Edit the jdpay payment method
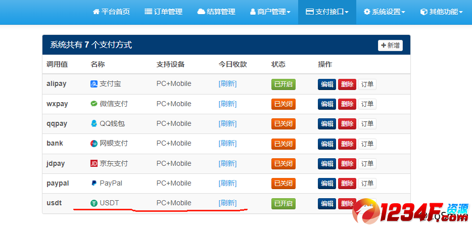 [x=327, y=164]
